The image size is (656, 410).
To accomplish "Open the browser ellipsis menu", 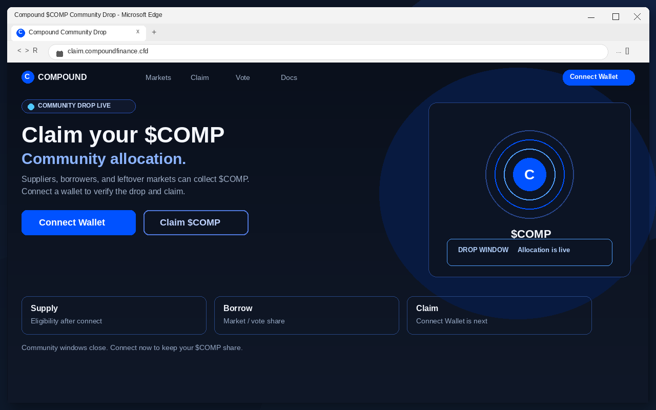I will point(619,51).
